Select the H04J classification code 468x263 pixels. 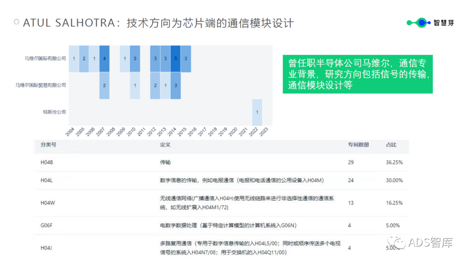[46, 248]
